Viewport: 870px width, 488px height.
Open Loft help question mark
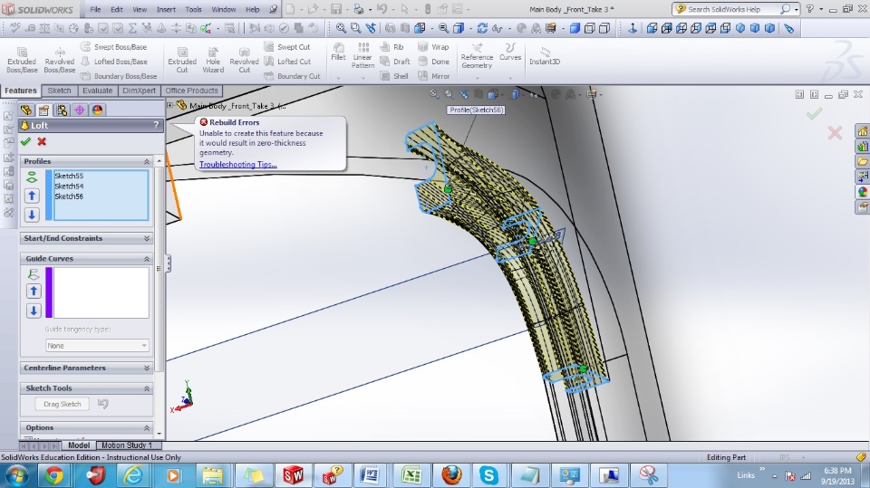(x=157, y=125)
